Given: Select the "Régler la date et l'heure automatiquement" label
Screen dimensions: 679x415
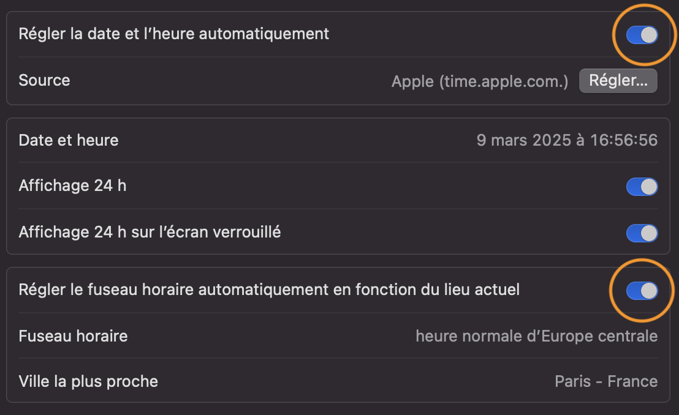Looking at the screenshot, I should [173, 34].
